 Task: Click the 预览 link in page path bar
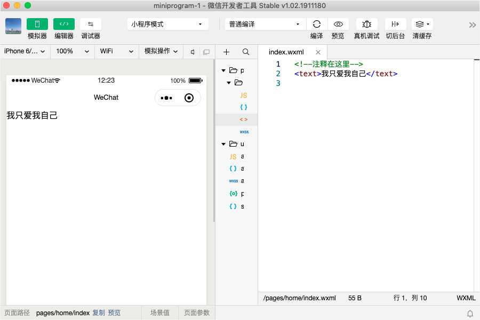tap(114, 313)
